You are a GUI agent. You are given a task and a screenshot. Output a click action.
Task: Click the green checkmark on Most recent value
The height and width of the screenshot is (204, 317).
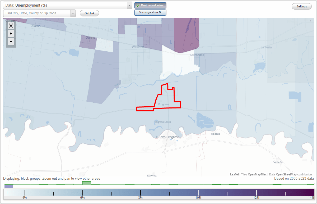click(x=138, y=5)
